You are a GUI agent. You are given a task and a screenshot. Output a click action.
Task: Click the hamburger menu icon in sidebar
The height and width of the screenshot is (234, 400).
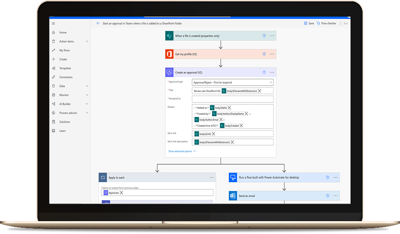[x=54, y=24]
